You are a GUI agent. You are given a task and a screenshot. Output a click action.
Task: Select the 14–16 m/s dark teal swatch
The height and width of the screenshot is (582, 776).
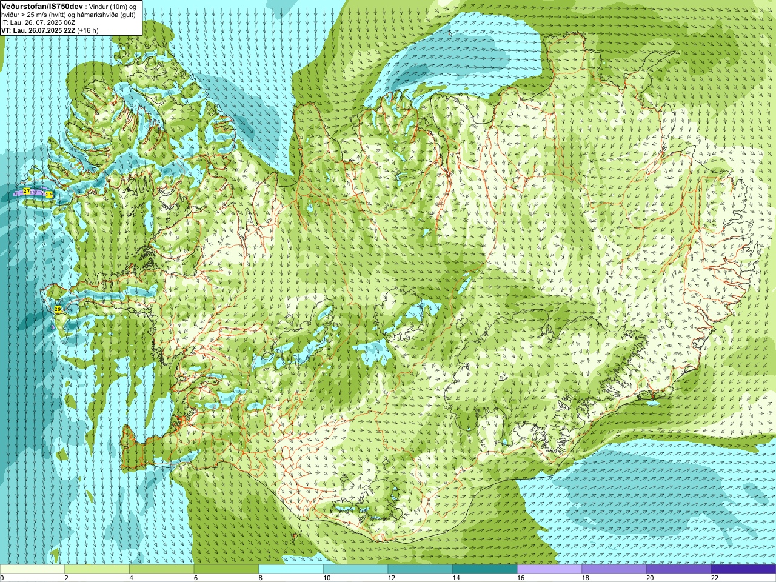[x=485, y=569]
